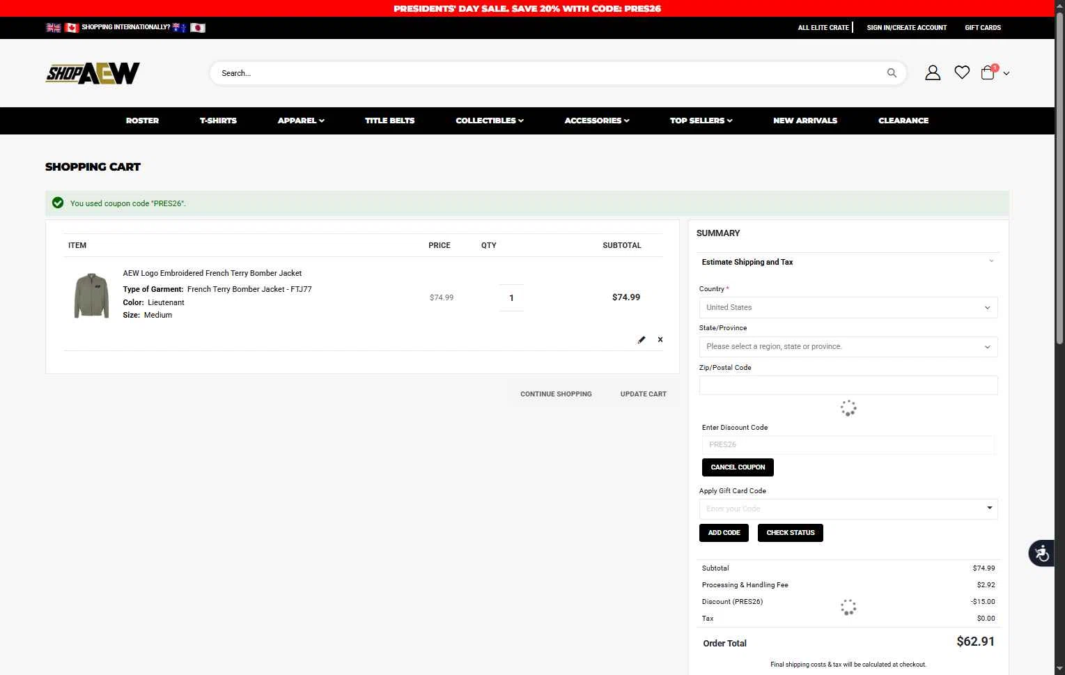This screenshot has height=675, width=1065.
Task: Click the Processing & Handling Fee label
Action: [745, 585]
